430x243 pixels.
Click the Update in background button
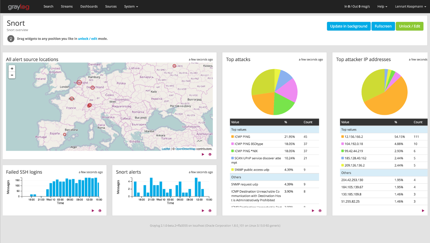[348, 26]
